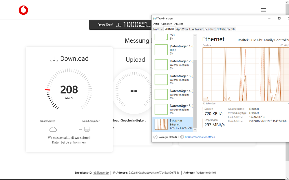Click the download arrow icon beside Download heading

point(54,59)
